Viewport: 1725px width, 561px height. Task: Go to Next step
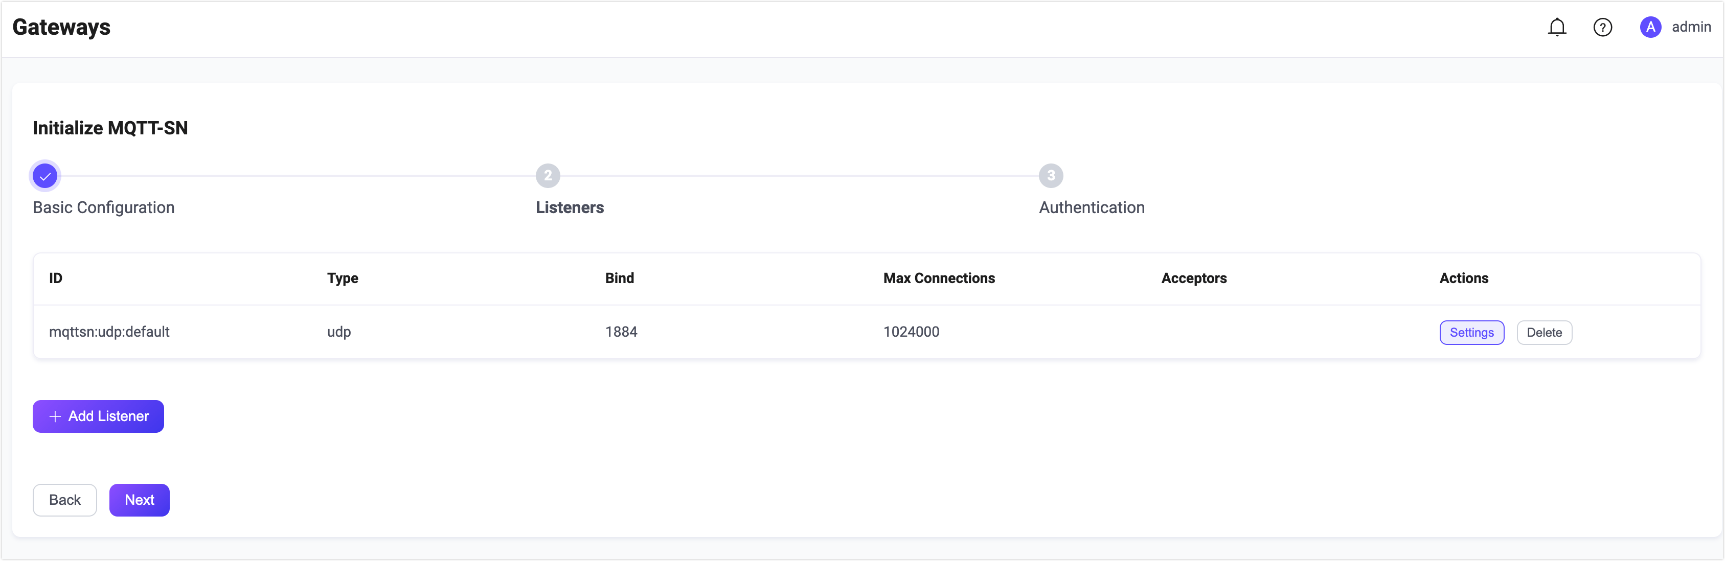(139, 500)
